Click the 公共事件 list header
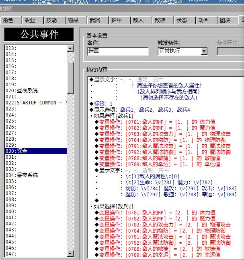 [x=39, y=35]
